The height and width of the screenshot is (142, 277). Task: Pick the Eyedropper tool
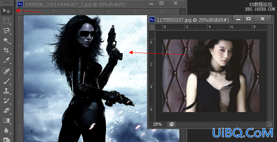[x=6, y=60]
